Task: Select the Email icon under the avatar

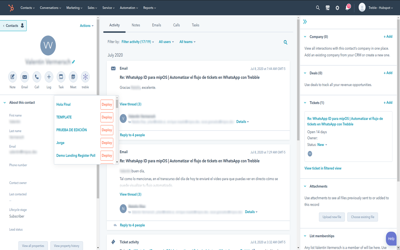Action: coord(24,77)
